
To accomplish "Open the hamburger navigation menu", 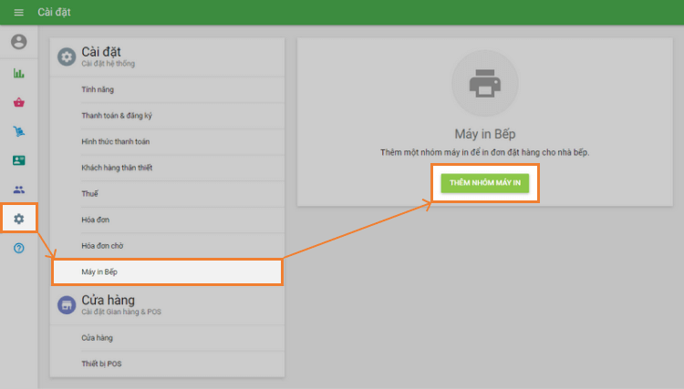I will click(x=19, y=12).
